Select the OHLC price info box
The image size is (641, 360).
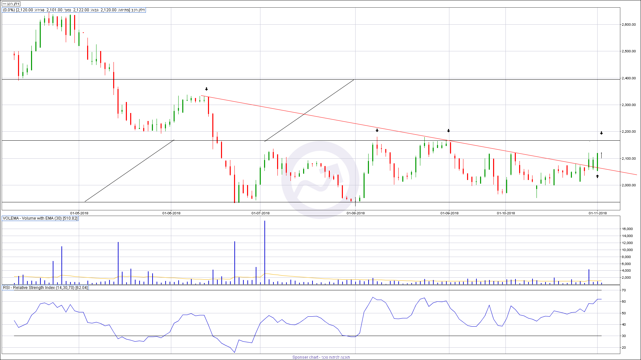tap(74, 10)
